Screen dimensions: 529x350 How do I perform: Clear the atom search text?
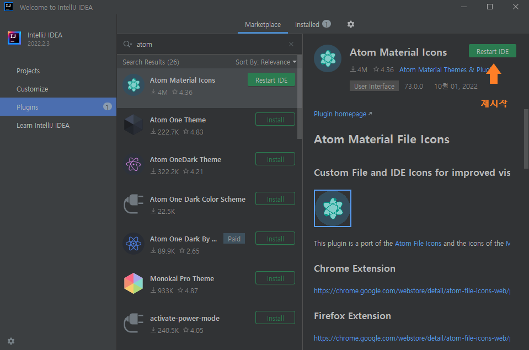coord(291,44)
